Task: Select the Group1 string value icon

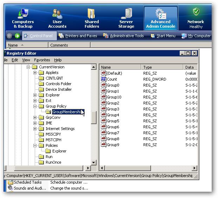Action: (x=104, y=91)
